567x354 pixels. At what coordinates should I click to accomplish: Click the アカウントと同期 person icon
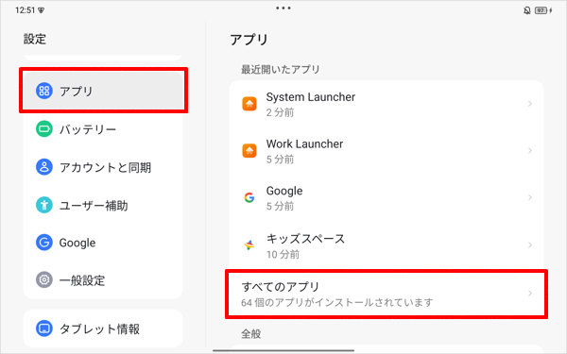[x=44, y=167]
